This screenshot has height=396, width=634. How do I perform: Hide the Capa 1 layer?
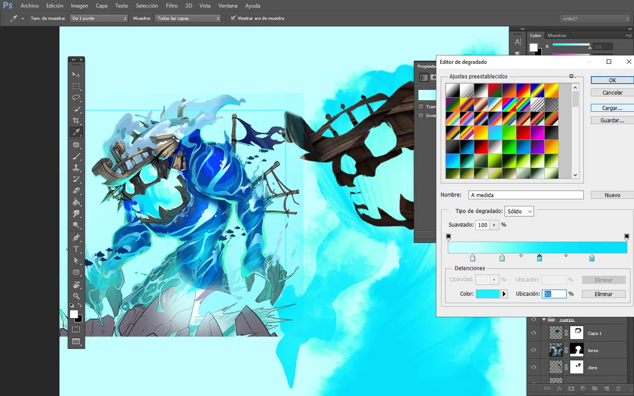[x=533, y=333]
